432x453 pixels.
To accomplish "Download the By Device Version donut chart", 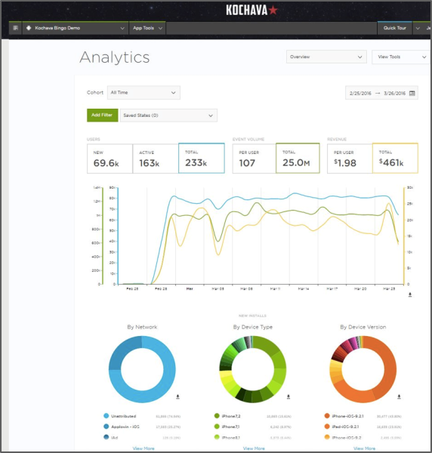I will point(399,396).
